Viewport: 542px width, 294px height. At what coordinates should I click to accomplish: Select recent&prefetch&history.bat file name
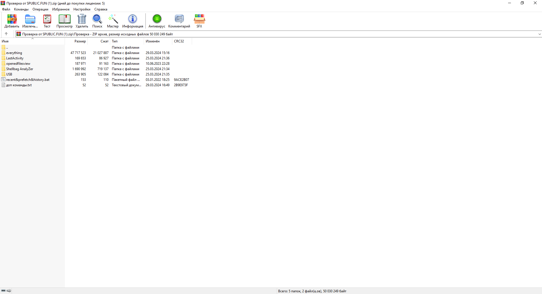pos(28,80)
